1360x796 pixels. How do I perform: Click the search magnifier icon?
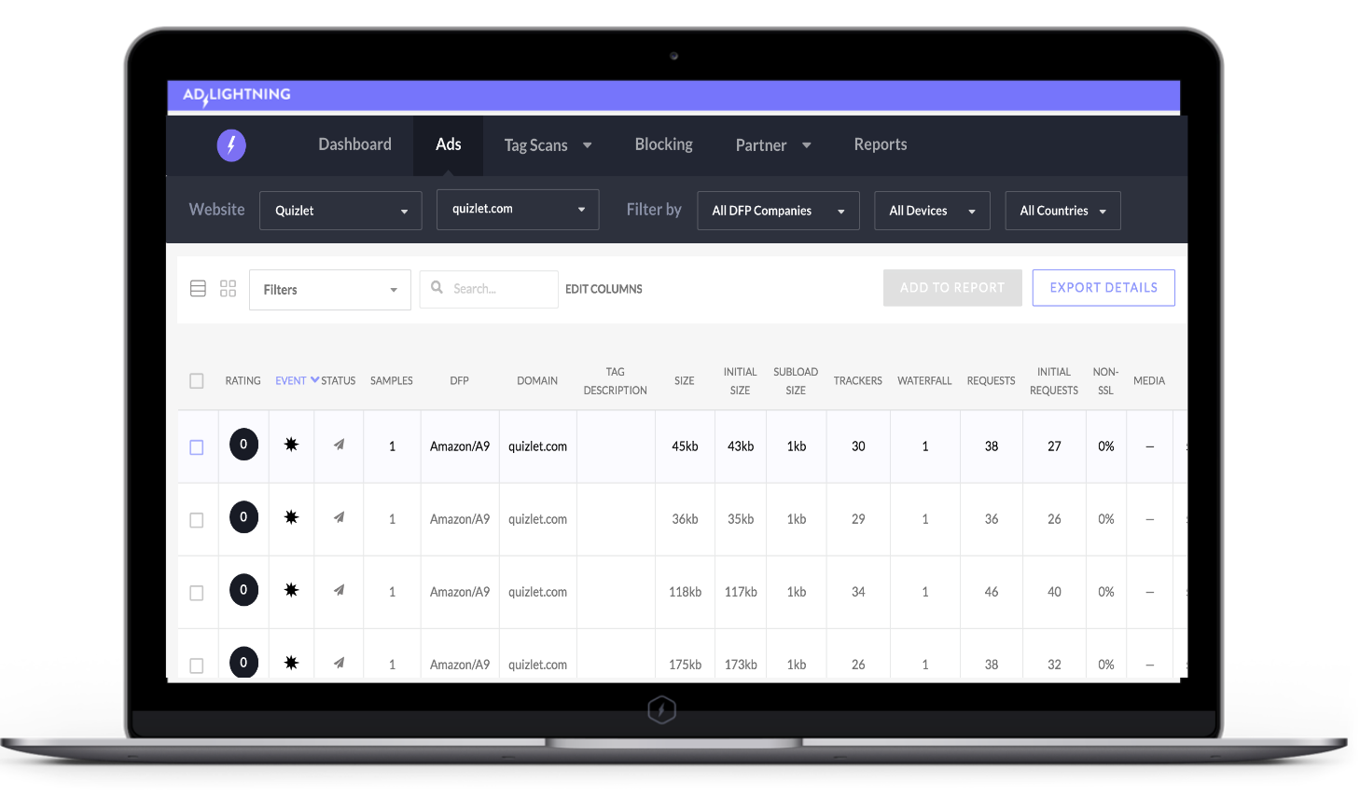coord(437,288)
